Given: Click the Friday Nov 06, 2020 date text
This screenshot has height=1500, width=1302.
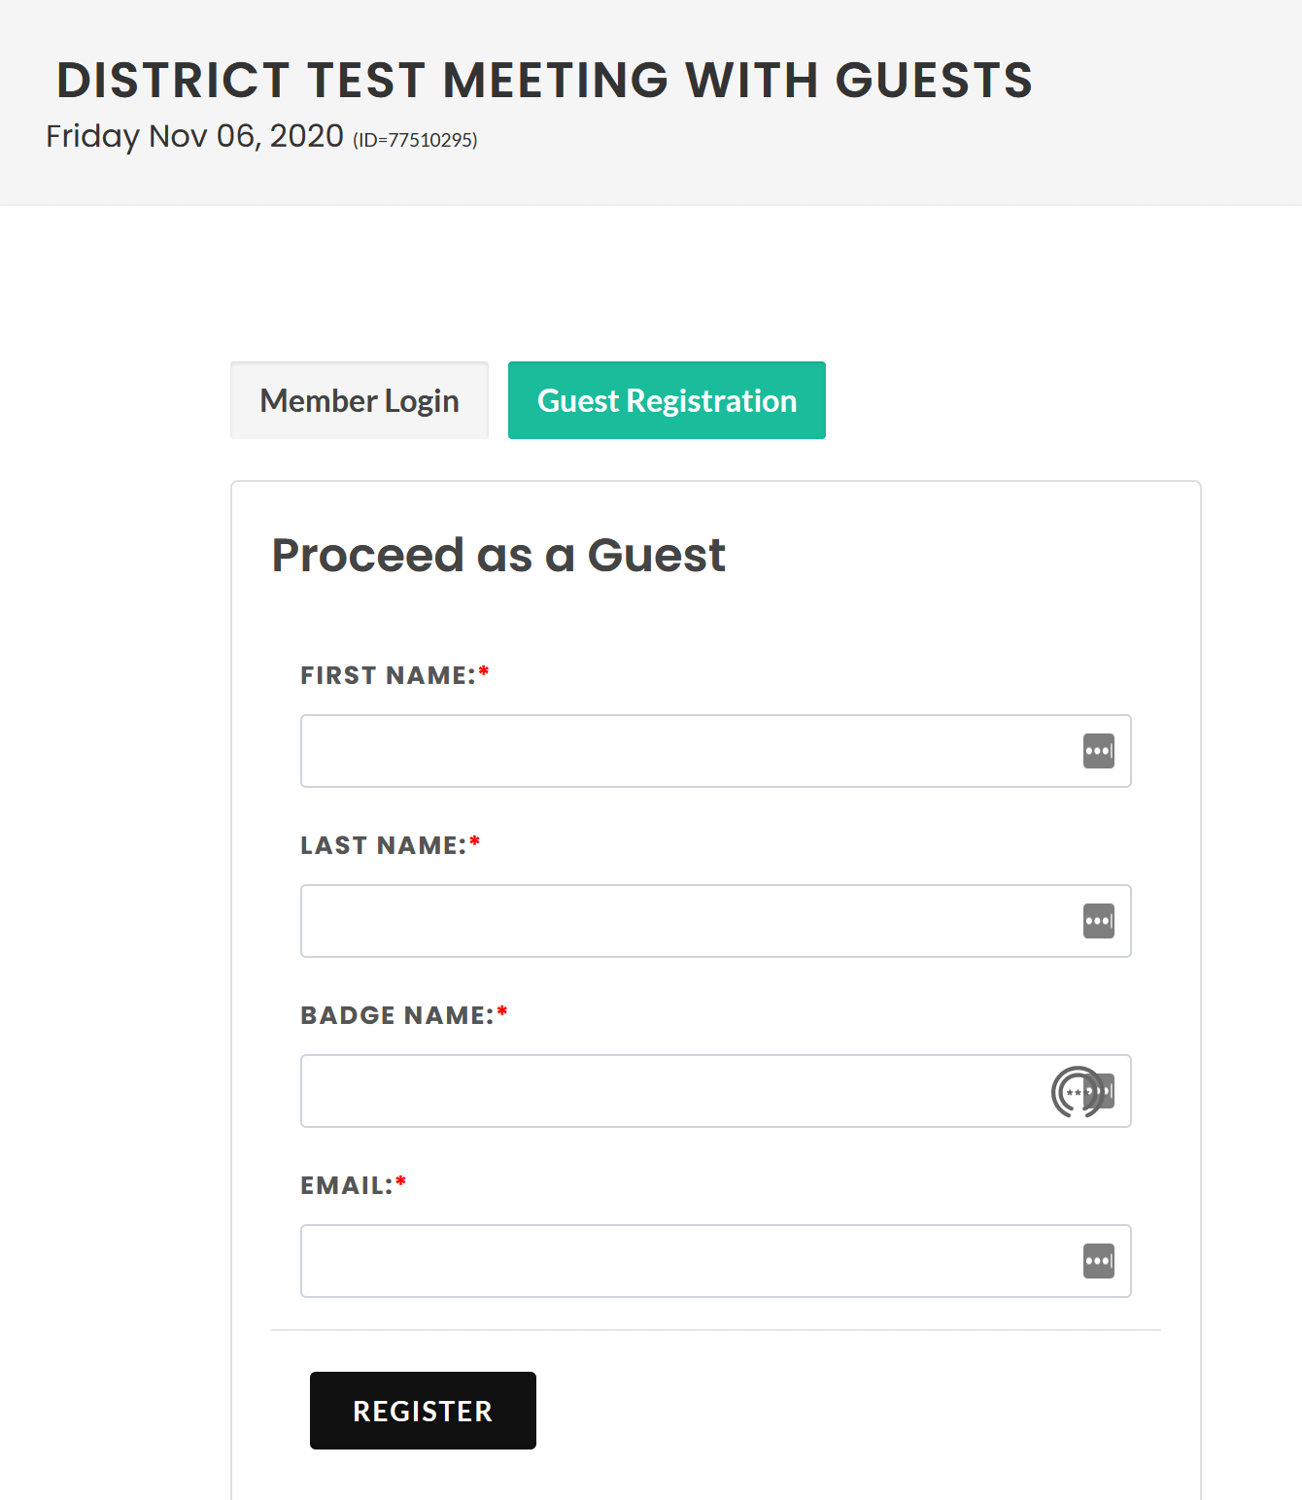Looking at the screenshot, I should click(195, 136).
